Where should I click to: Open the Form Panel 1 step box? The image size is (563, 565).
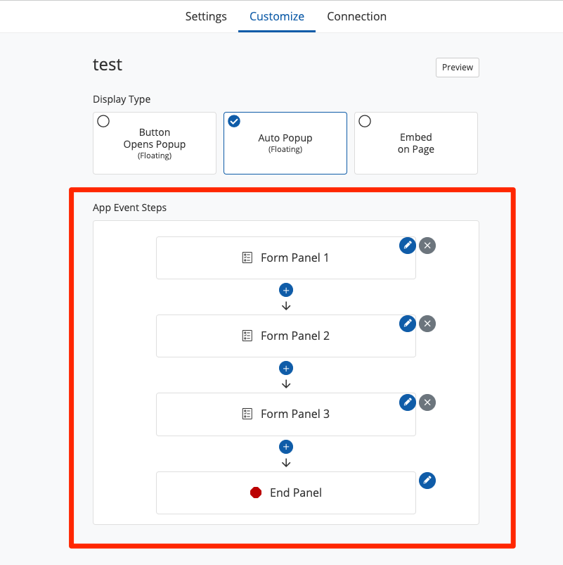(x=285, y=258)
